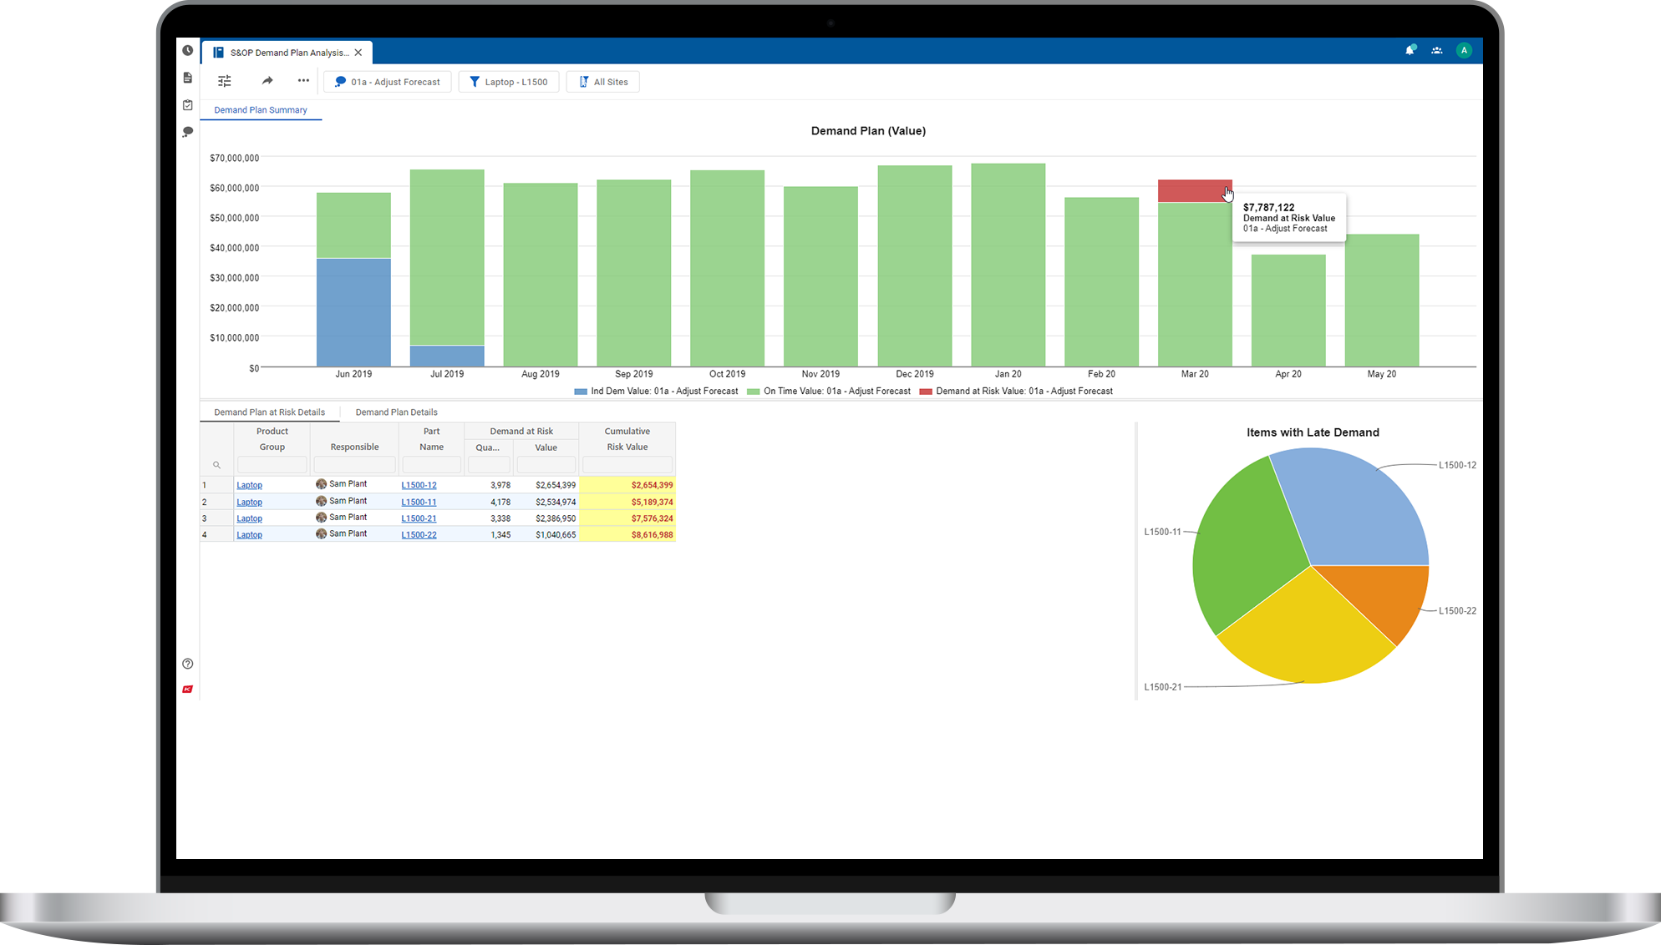Click the help question mark icon
Viewport: 1661px width, 945px height.
[x=187, y=663]
